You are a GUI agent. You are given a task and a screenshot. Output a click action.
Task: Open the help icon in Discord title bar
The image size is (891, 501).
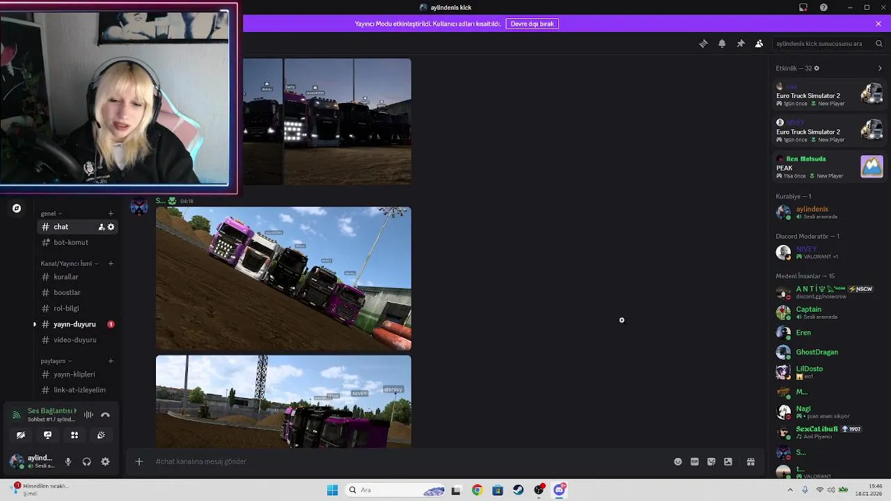(824, 7)
